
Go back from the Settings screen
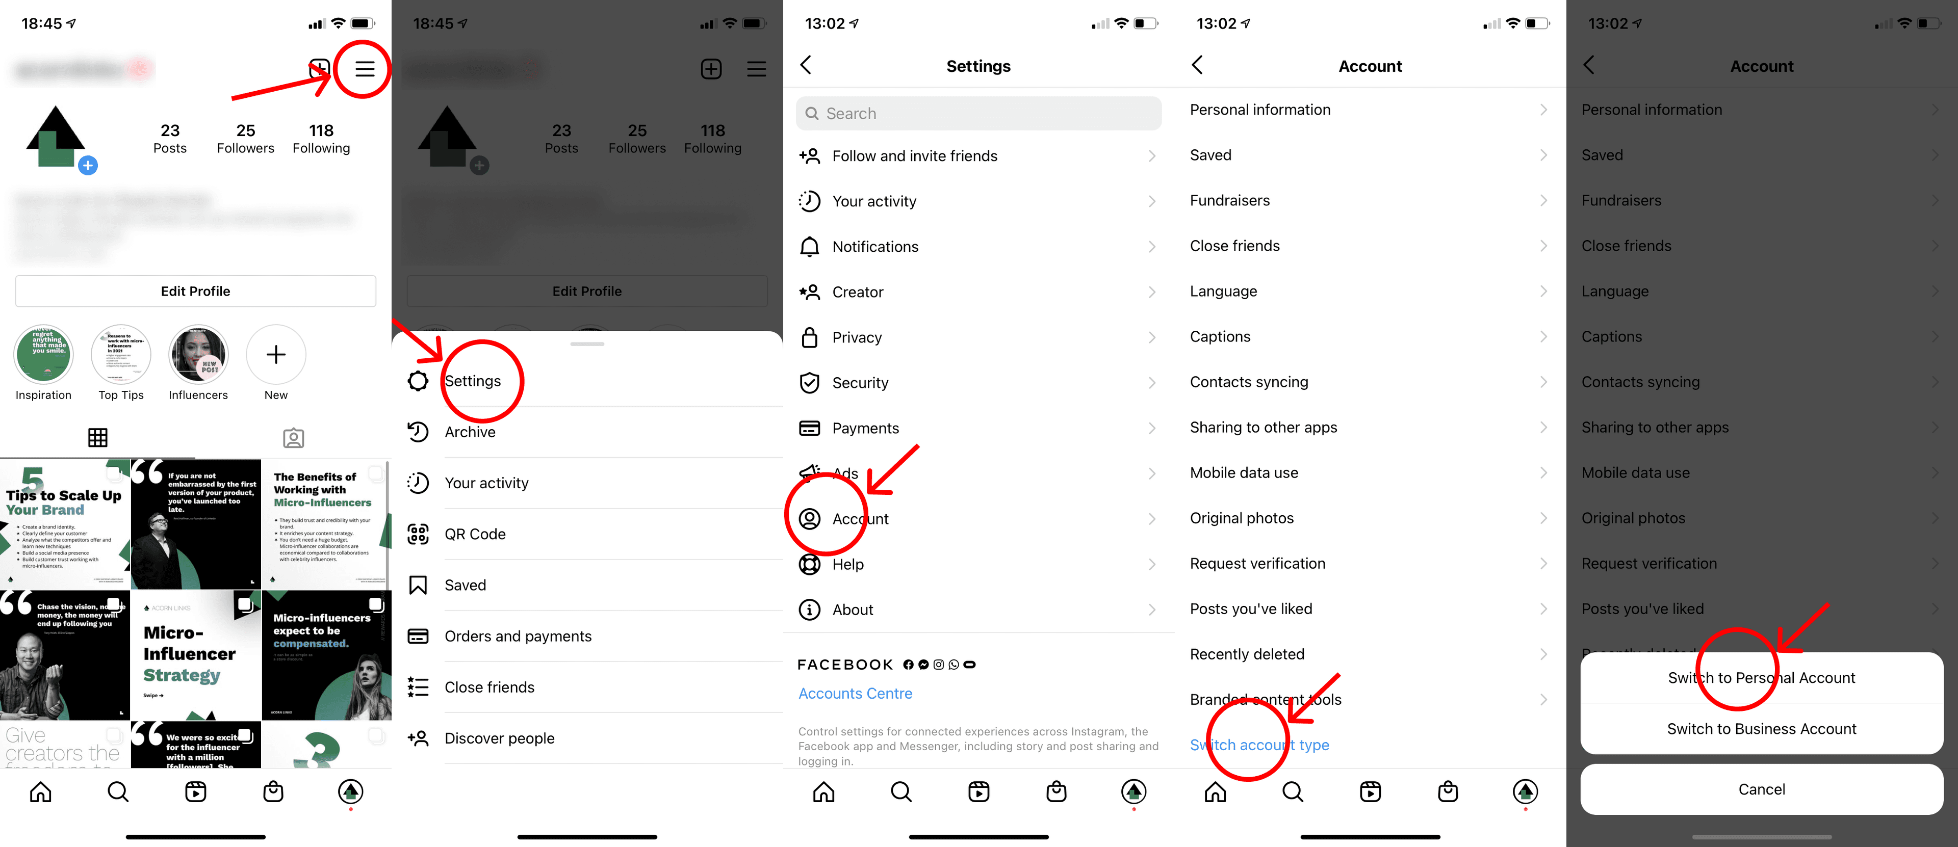[x=807, y=65]
